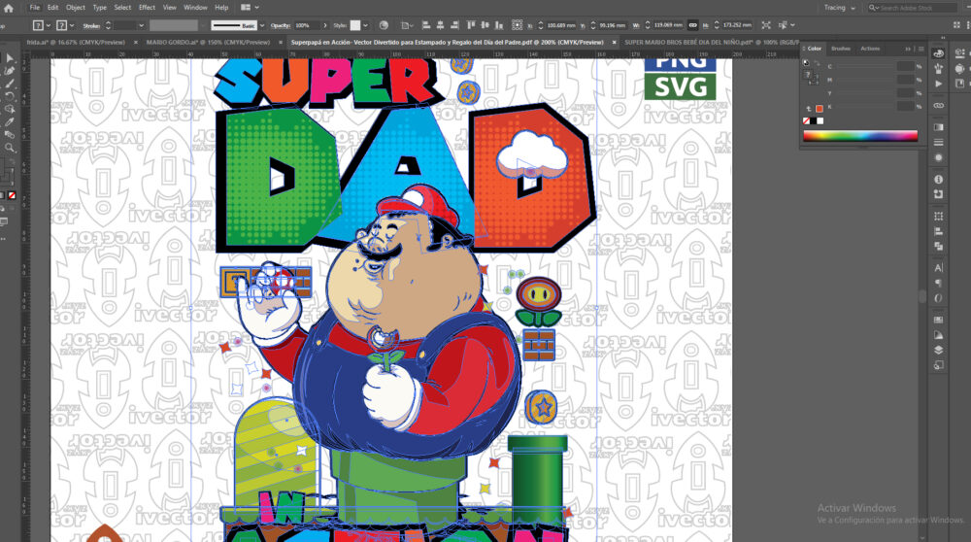Viewport: 971px width, 542px height.
Task: Open the Basic brush definition dropdown
Action: (x=262, y=25)
